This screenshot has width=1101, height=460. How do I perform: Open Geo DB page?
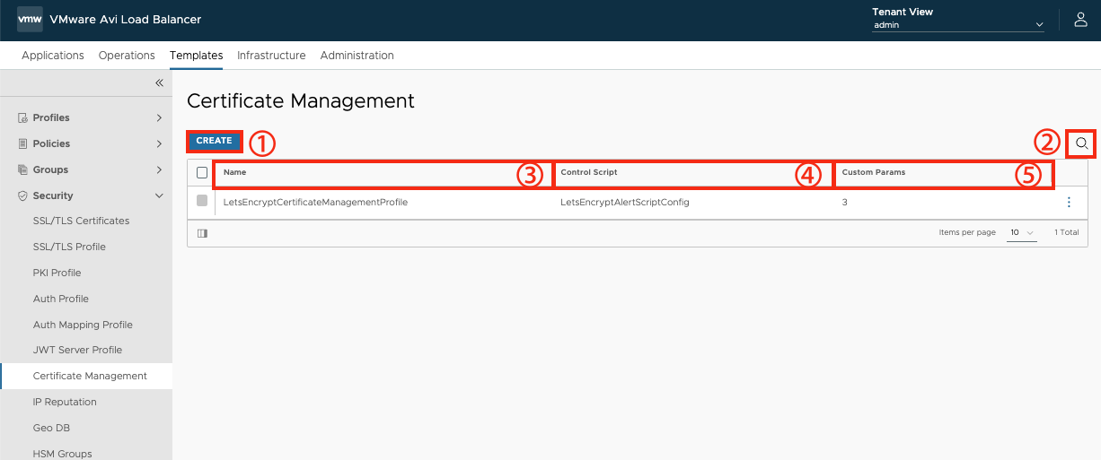coord(51,428)
